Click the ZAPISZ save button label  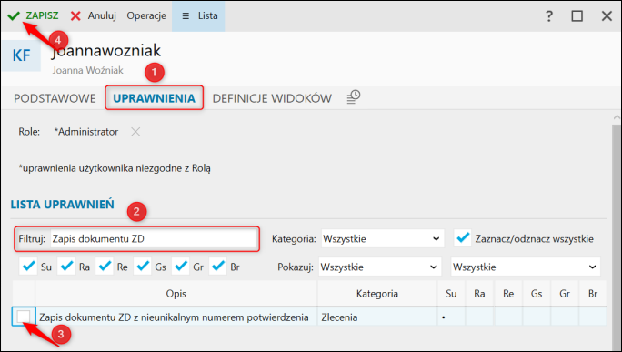42,15
